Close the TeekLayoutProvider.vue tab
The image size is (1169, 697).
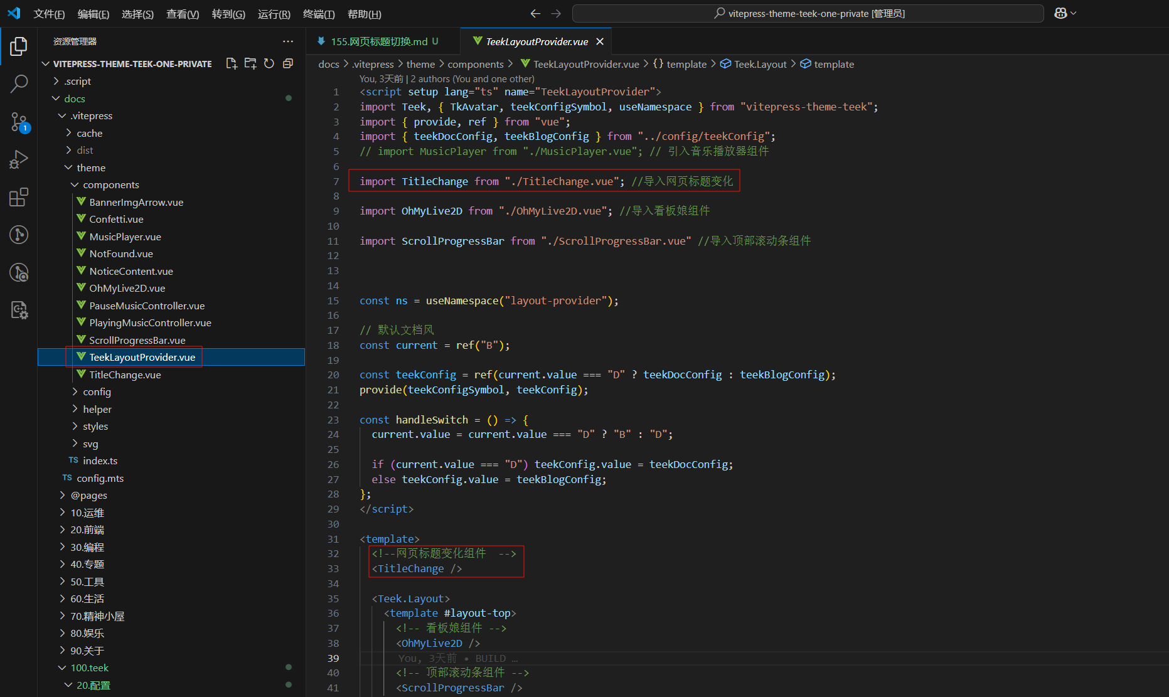click(600, 41)
